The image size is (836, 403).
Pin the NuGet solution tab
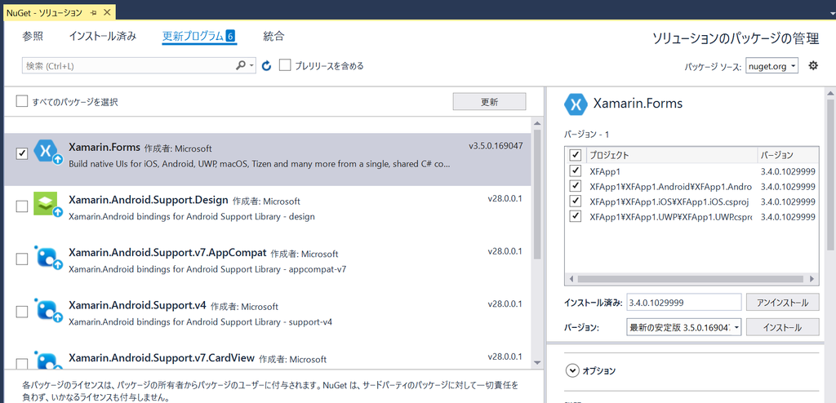coord(93,11)
